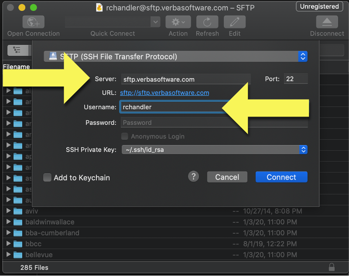This screenshot has width=349, height=276.
Task: Click the Edit pencil icon
Action: [x=234, y=22]
